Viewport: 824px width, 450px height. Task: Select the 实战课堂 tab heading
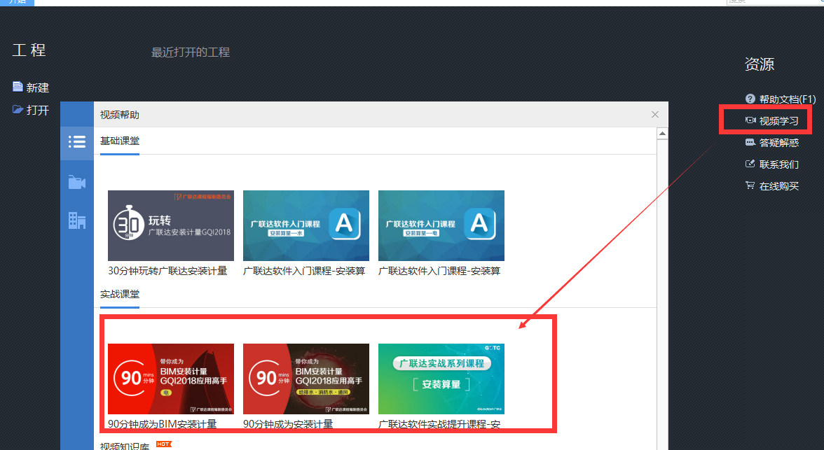point(120,294)
